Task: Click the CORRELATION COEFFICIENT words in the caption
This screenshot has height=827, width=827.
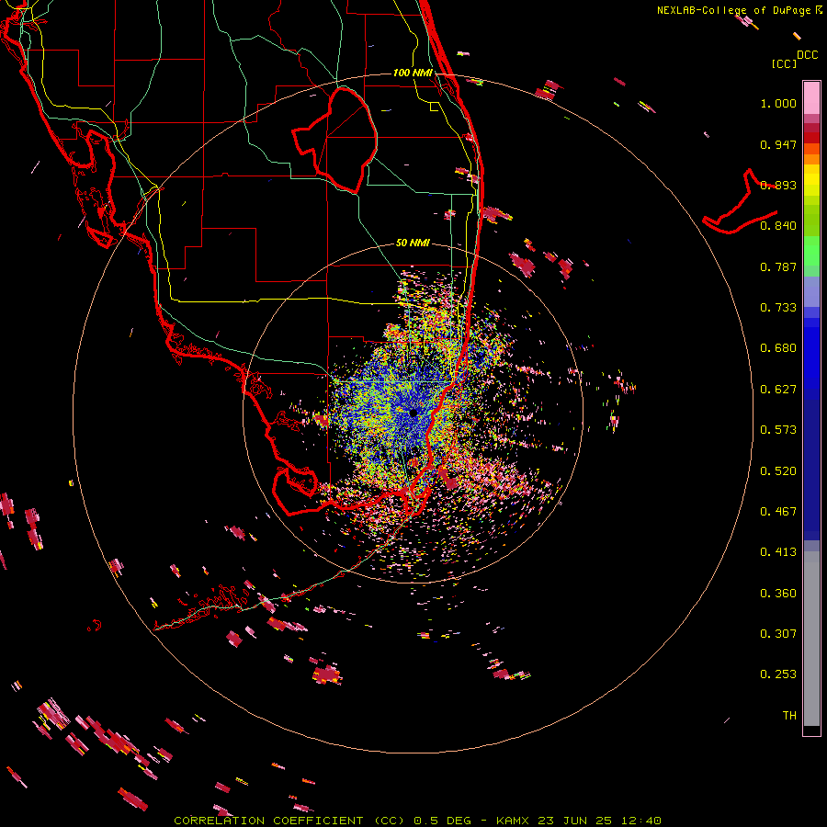Action: (x=268, y=821)
